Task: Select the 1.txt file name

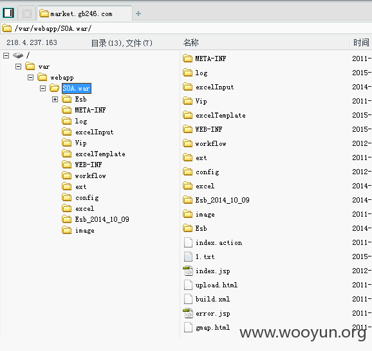Action: 205,256
